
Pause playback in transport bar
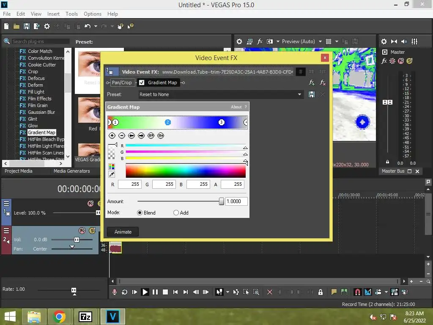point(155,292)
